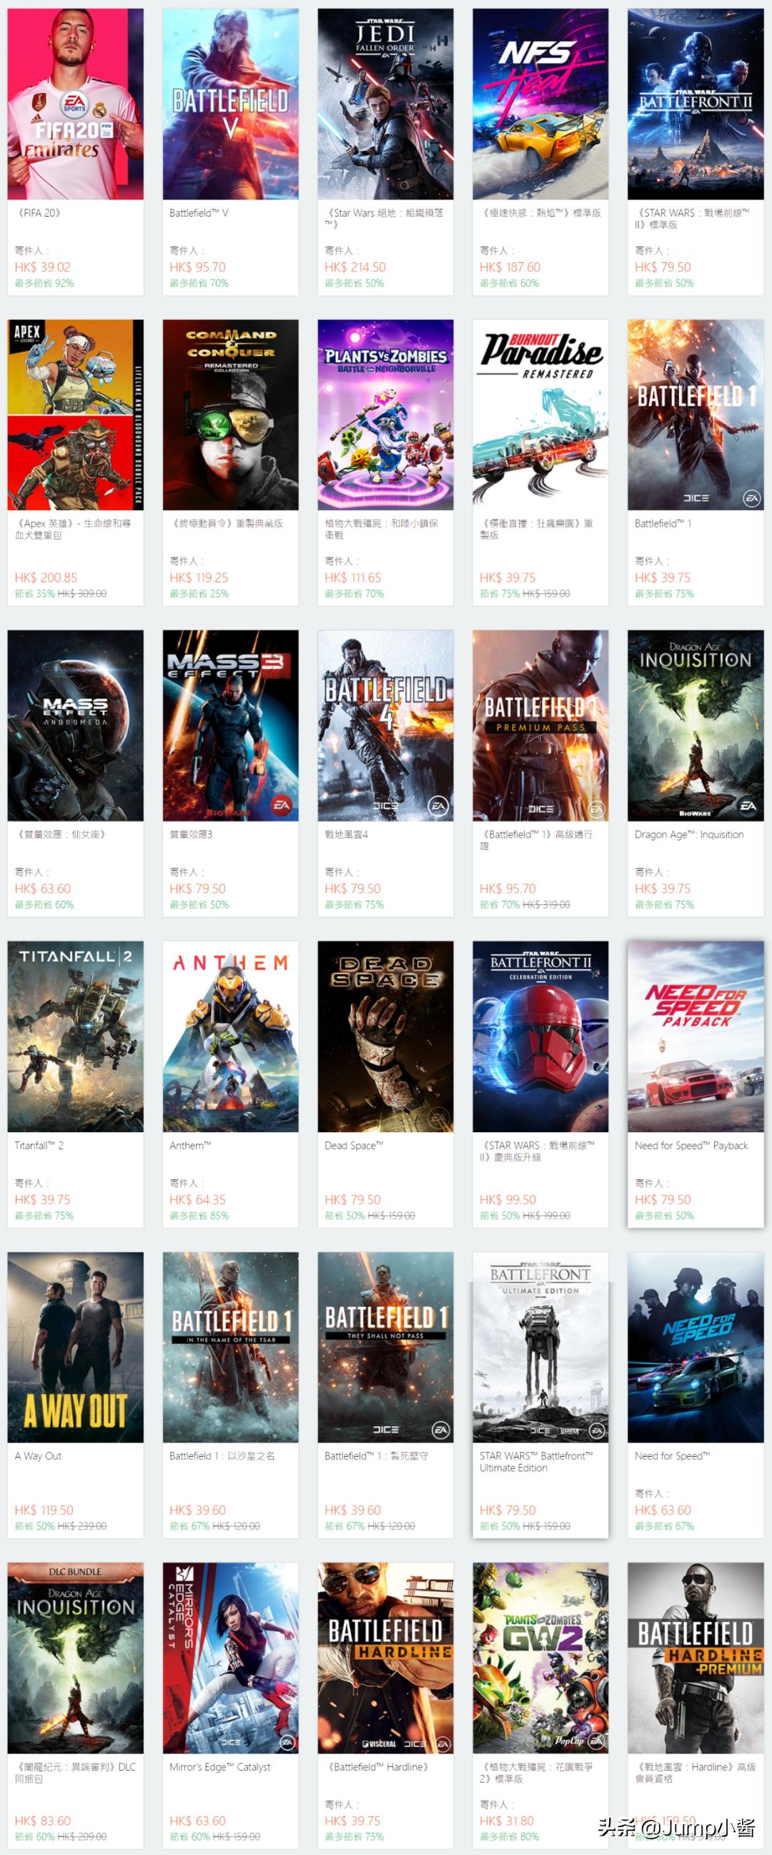Click the struck-through HK$ 209.00 original price
The width and height of the screenshot is (772, 1855).
tap(82, 1836)
